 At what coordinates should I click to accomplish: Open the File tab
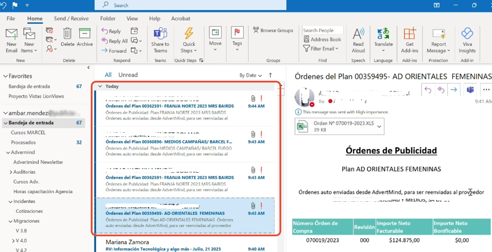point(11,18)
